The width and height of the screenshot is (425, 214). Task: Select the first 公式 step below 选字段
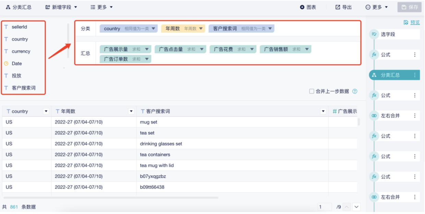pos(394,55)
